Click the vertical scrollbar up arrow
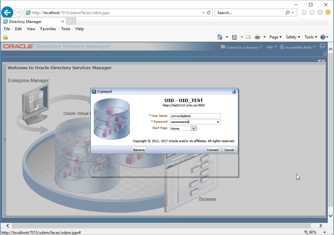This screenshot has width=334, height=235. tap(331, 49)
